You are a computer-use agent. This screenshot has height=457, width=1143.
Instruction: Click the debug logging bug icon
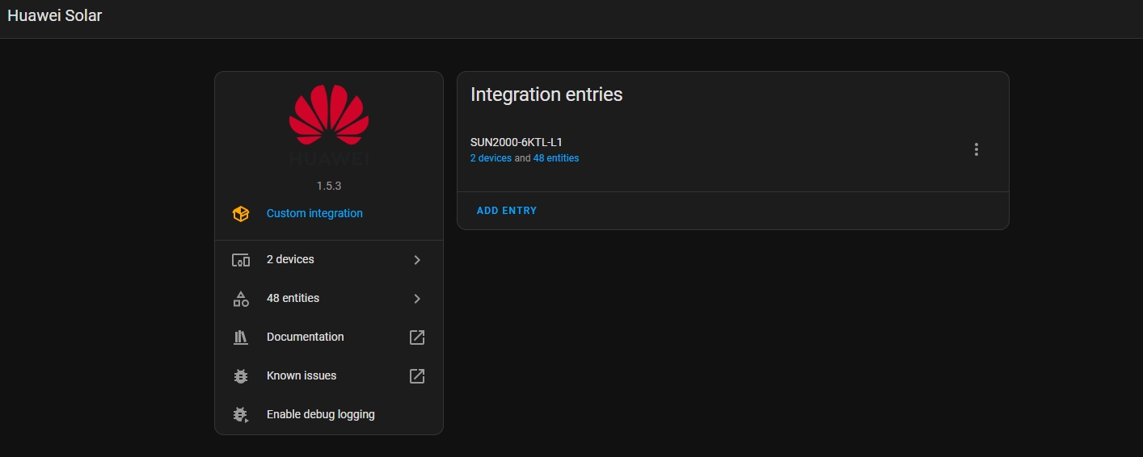click(x=241, y=415)
